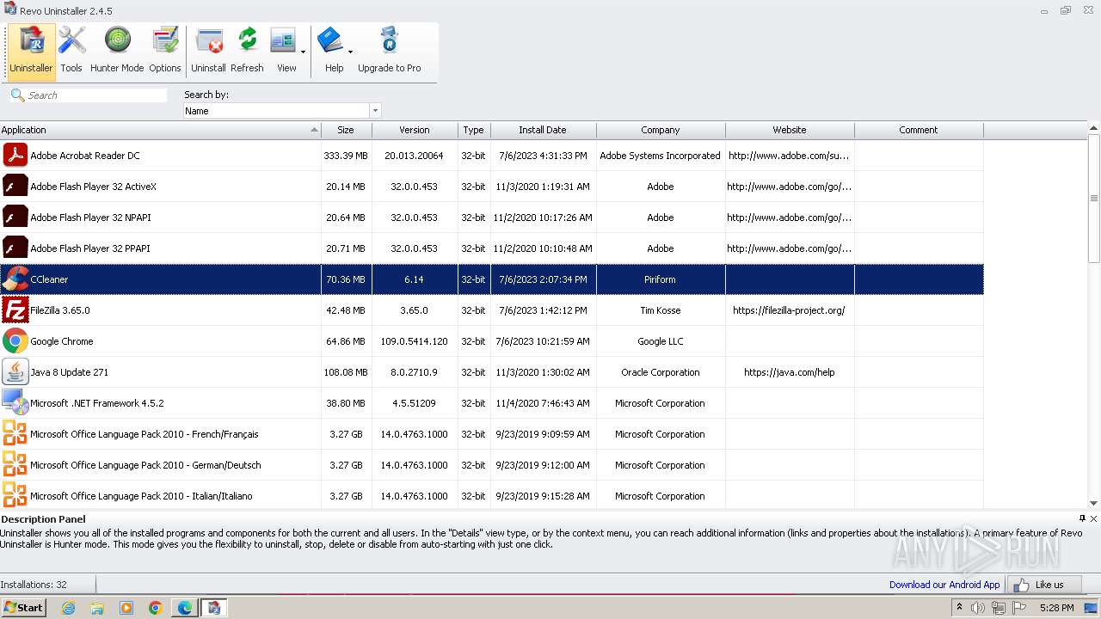
Task: Select the Office Language Pack French/Français icon
Action: pyautogui.click(x=15, y=434)
